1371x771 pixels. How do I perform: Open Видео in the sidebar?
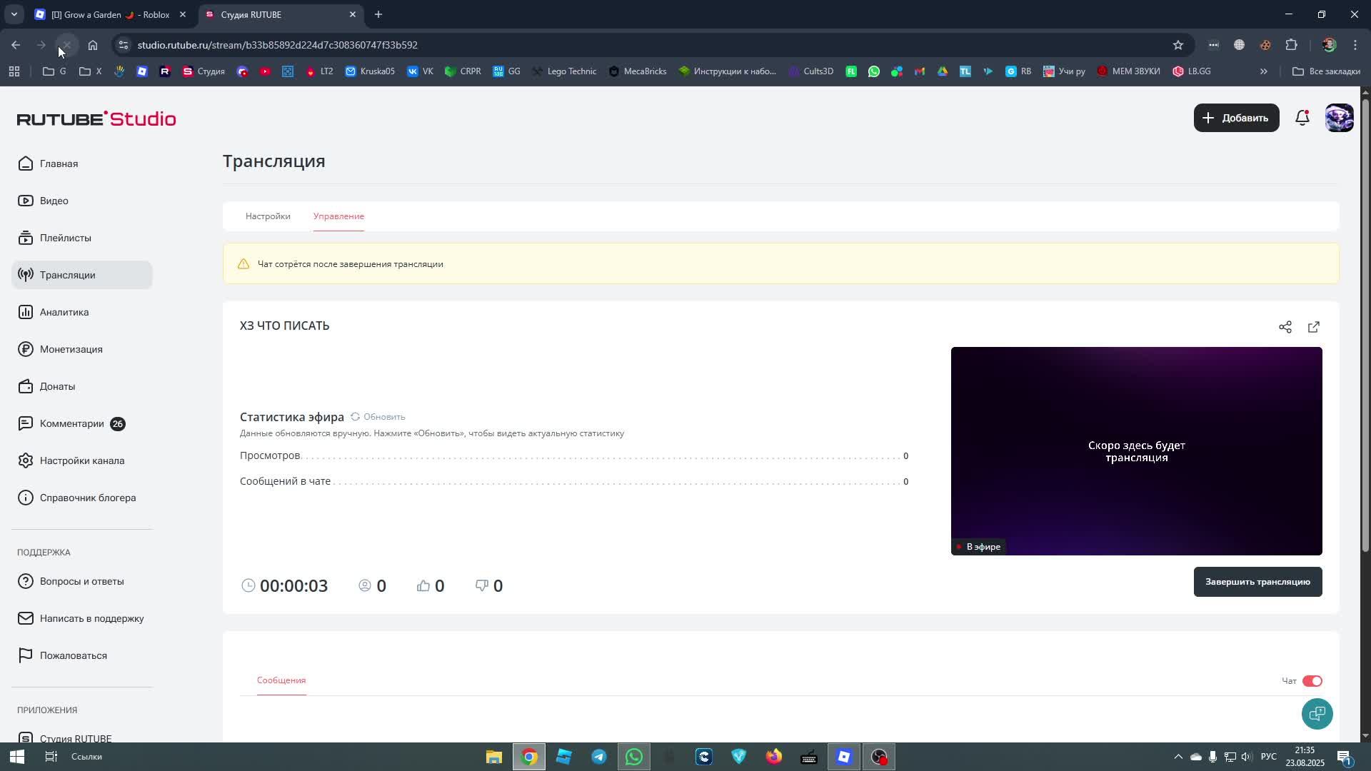coord(82,201)
